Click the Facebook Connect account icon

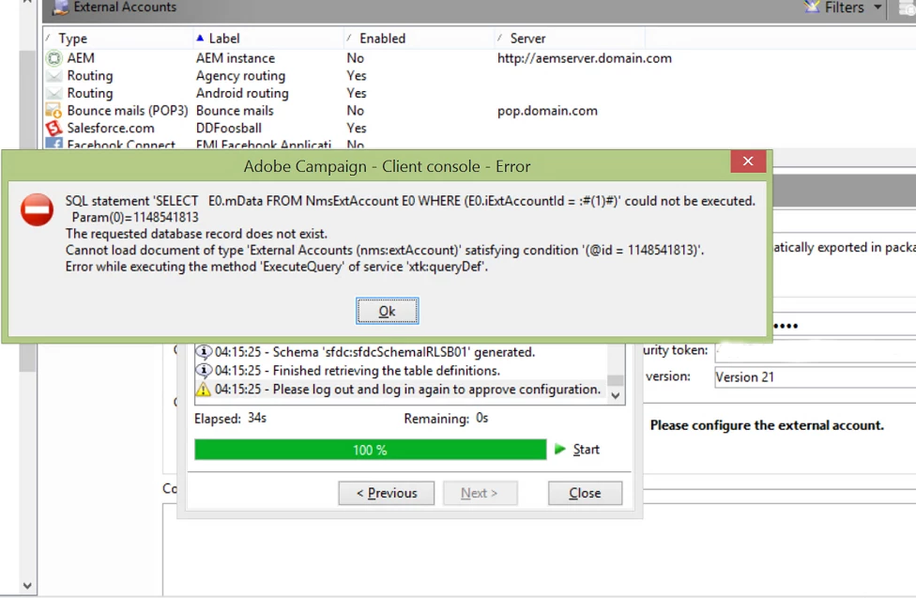point(53,144)
